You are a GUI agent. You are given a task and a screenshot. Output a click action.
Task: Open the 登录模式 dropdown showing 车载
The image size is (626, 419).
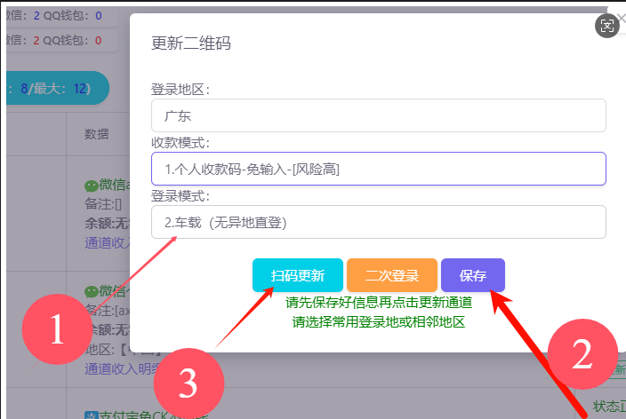coord(379,222)
